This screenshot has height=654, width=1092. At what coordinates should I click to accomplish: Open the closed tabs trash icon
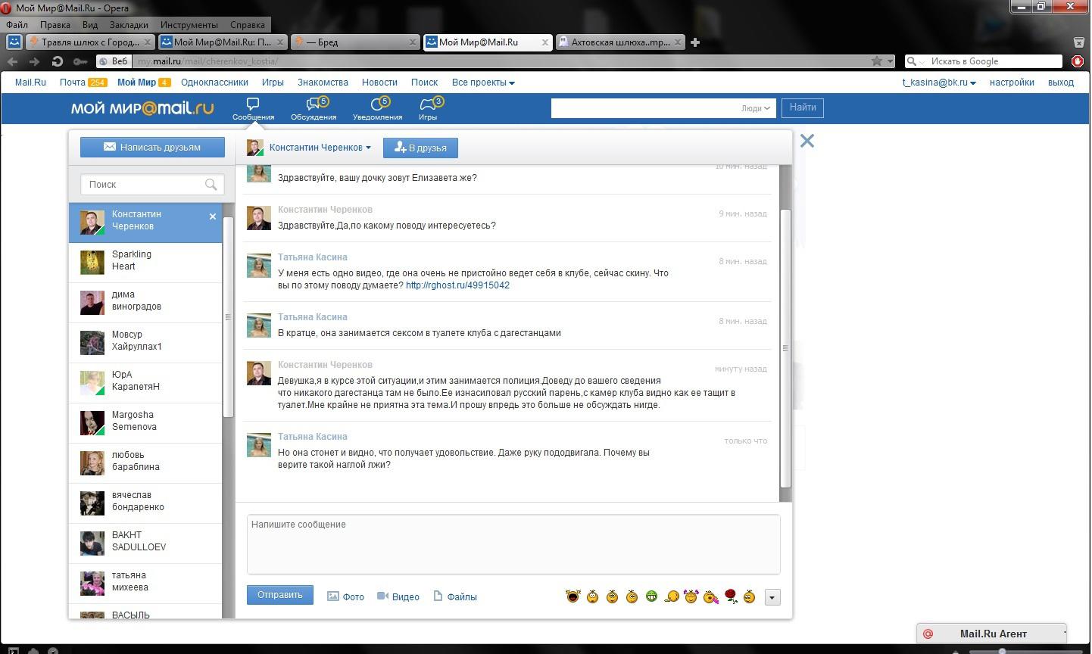1079,42
